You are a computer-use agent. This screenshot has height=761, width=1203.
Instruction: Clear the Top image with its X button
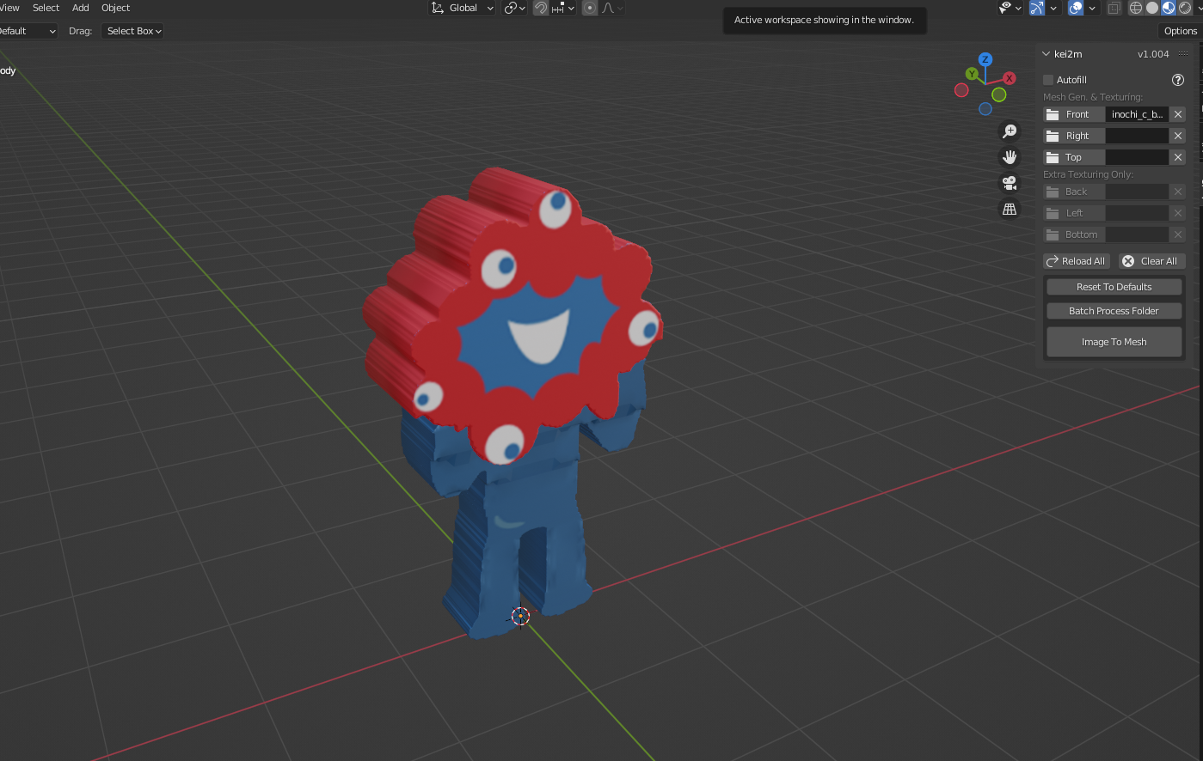(x=1178, y=157)
